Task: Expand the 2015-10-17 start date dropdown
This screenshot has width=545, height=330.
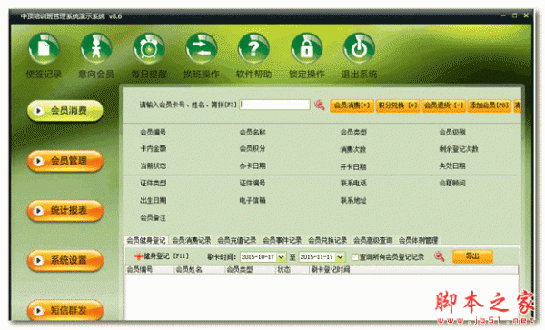Action: (282, 257)
